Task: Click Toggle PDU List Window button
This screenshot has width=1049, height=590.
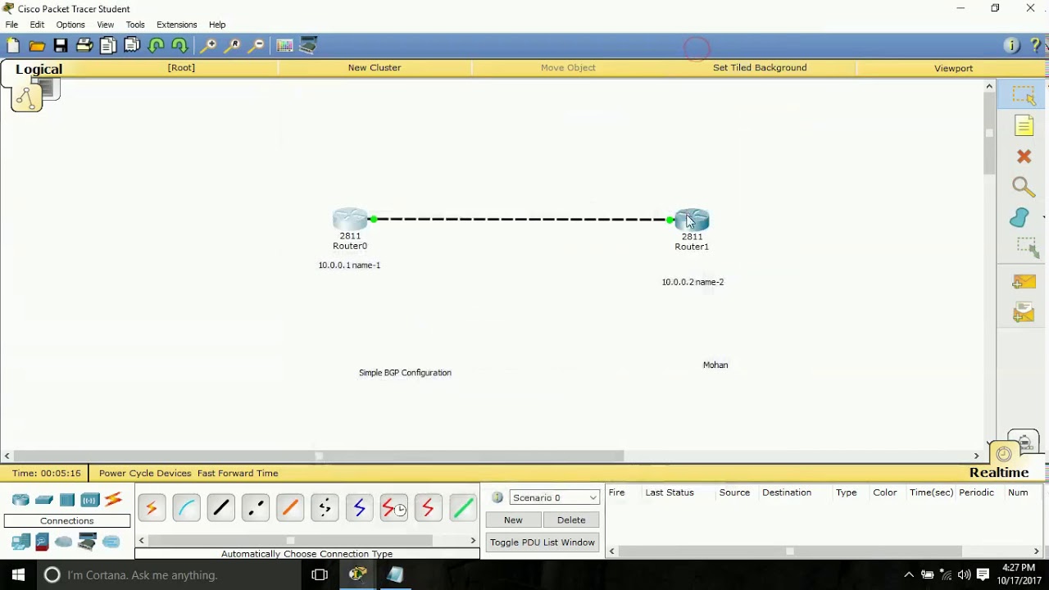Action: pyautogui.click(x=543, y=542)
